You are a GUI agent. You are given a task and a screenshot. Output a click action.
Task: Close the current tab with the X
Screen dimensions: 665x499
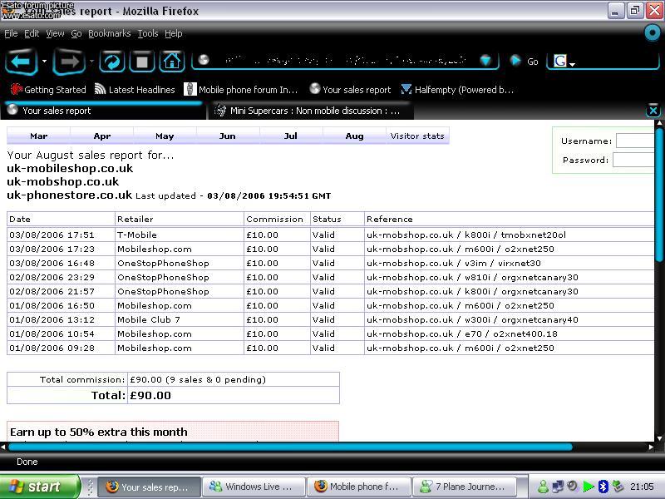pyautogui.click(x=653, y=111)
